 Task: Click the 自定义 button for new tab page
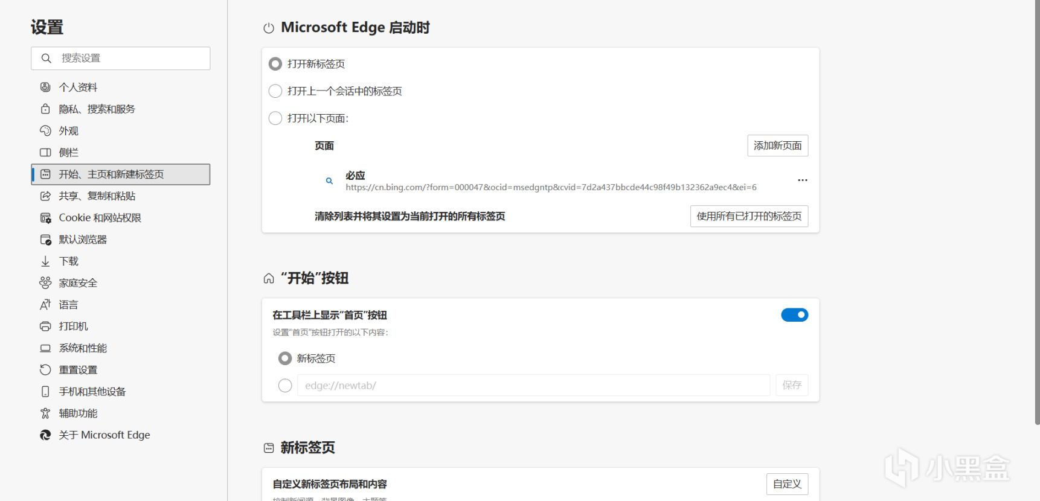(x=787, y=484)
